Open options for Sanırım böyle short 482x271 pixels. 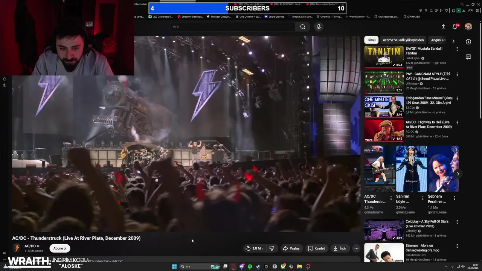(x=423, y=198)
